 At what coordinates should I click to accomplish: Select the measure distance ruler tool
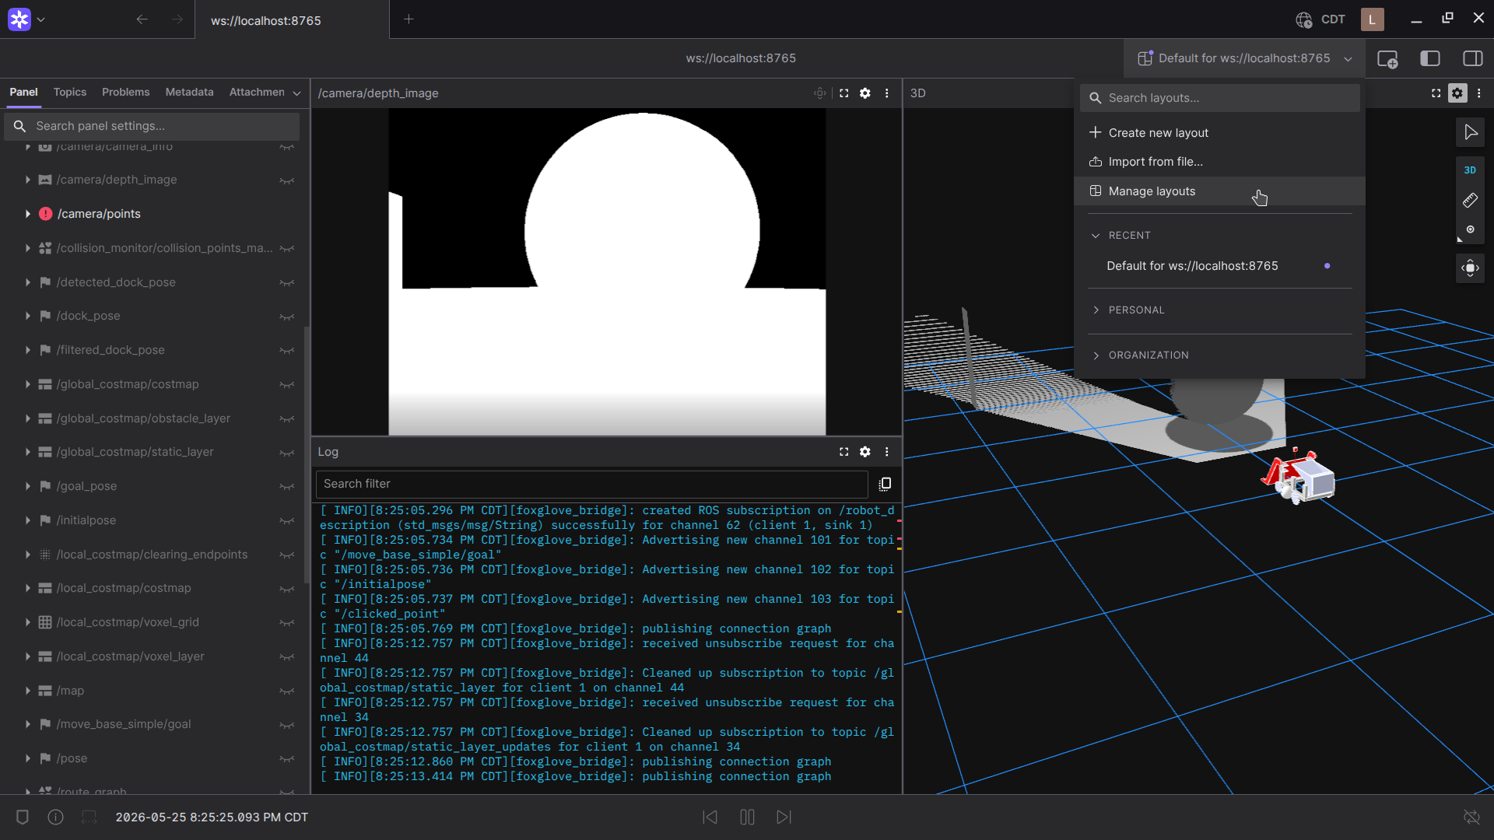pyautogui.click(x=1470, y=201)
